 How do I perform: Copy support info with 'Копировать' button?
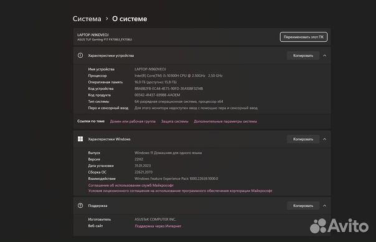coord(303,206)
